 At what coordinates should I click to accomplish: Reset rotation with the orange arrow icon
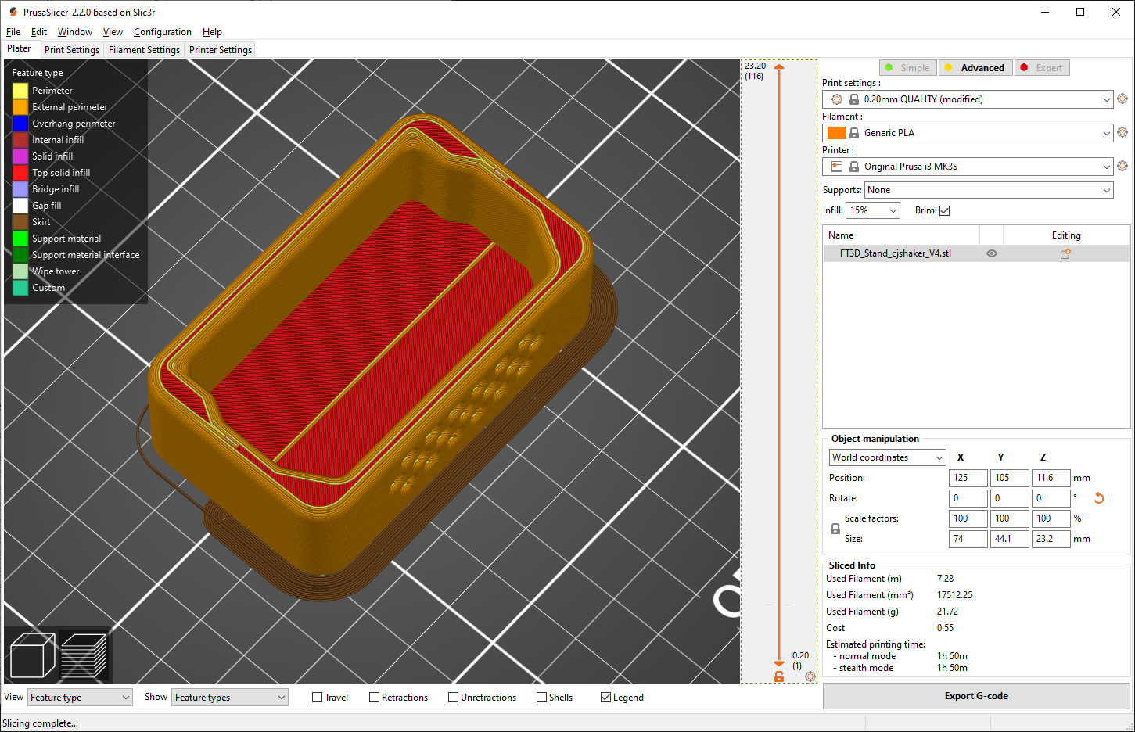coord(1099,498)
